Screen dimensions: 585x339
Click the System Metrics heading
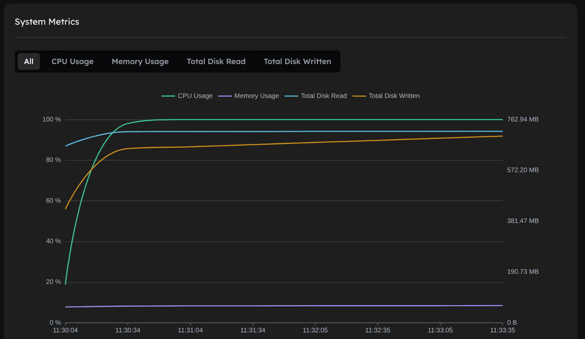[47, 22]
